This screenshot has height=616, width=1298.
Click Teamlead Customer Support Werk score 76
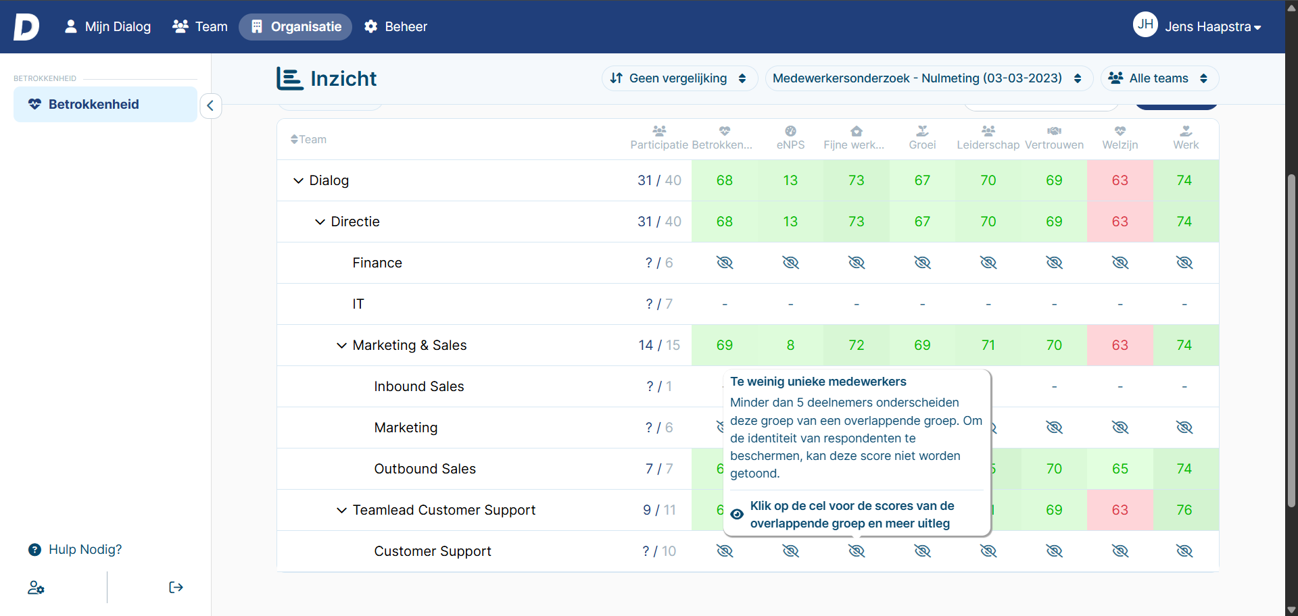pyautogui.click(x=1184, y=510)
